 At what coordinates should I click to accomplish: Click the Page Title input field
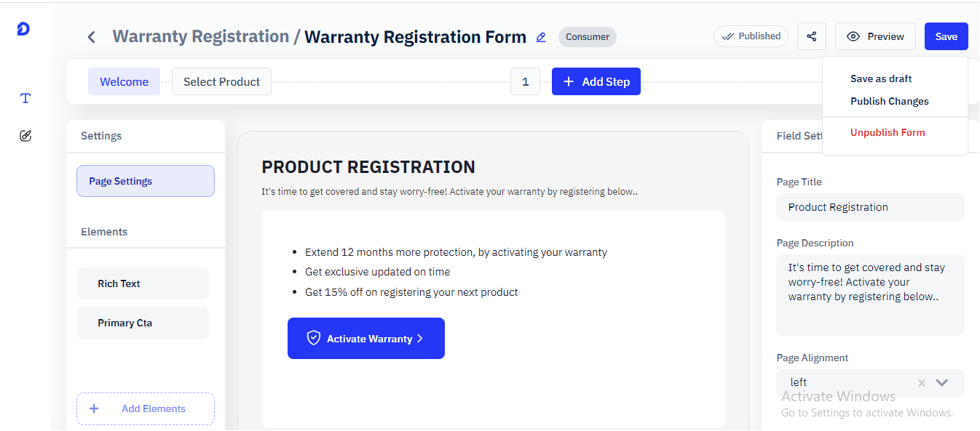click(870, 207)
